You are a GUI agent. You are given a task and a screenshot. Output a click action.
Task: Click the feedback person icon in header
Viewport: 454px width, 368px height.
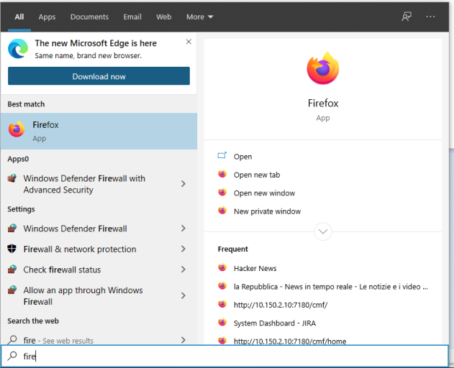coord(407,17)
